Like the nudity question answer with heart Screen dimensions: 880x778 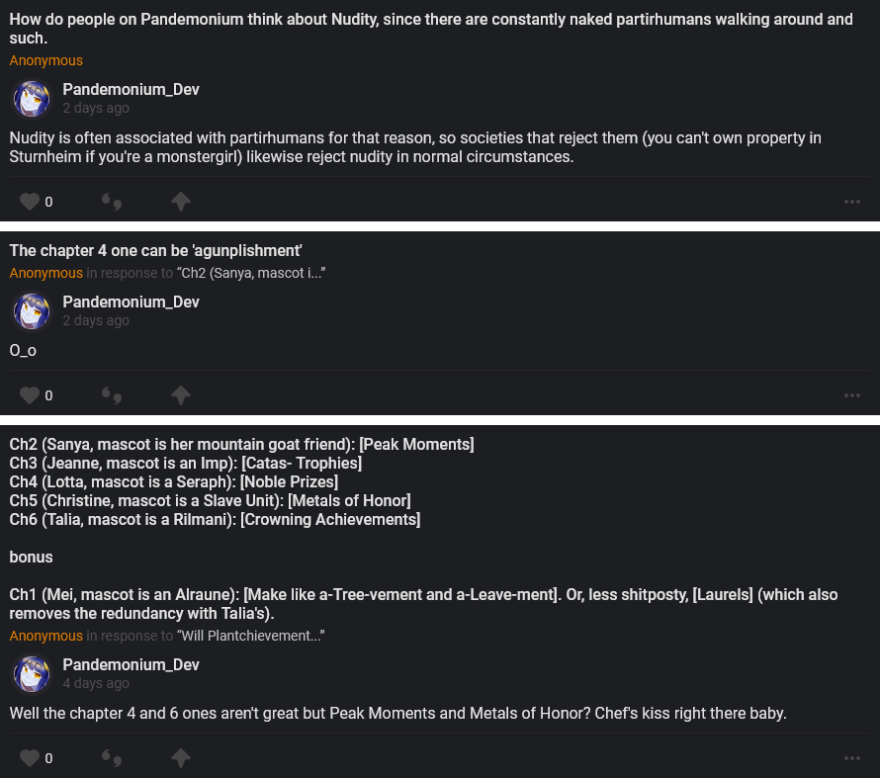30,202
